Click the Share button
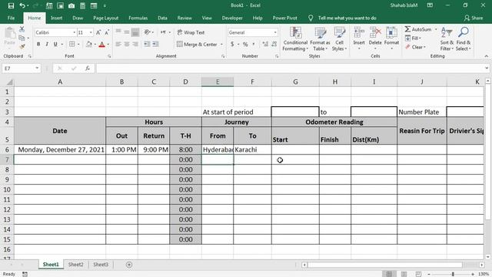 [474, 18]
